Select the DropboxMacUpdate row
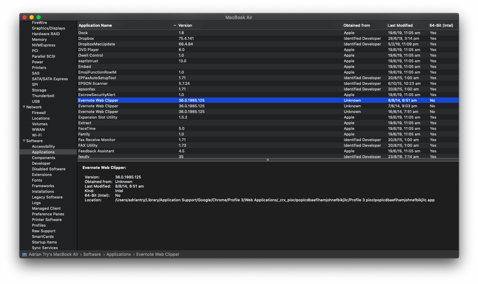This screenshot has width=478, height=284. [268, 44]
